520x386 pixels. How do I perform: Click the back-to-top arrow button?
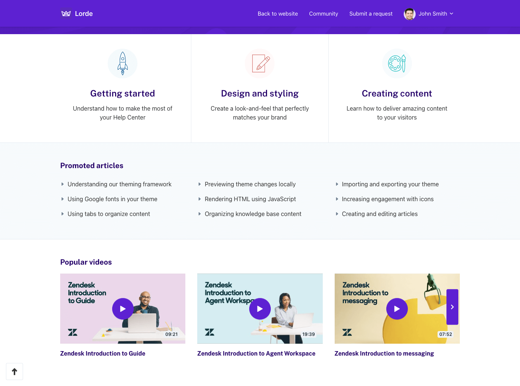(14, 372)
